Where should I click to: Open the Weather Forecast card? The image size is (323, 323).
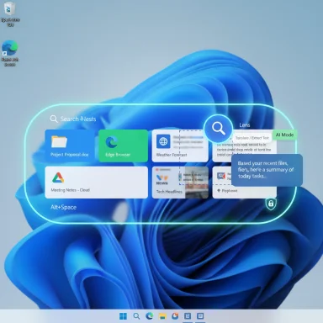180,146
